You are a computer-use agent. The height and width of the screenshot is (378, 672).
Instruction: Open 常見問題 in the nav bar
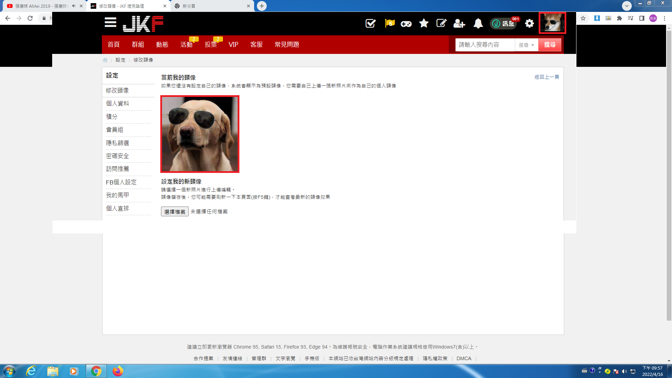(x=287, y=44)
